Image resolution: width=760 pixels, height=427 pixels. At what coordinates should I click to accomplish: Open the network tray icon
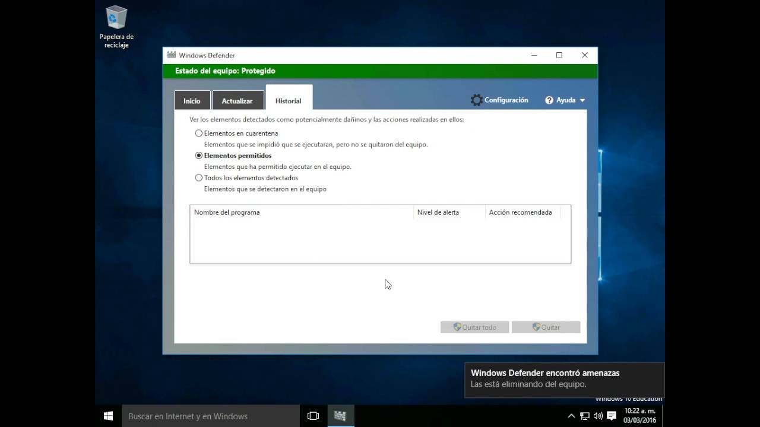click(585, 416)
